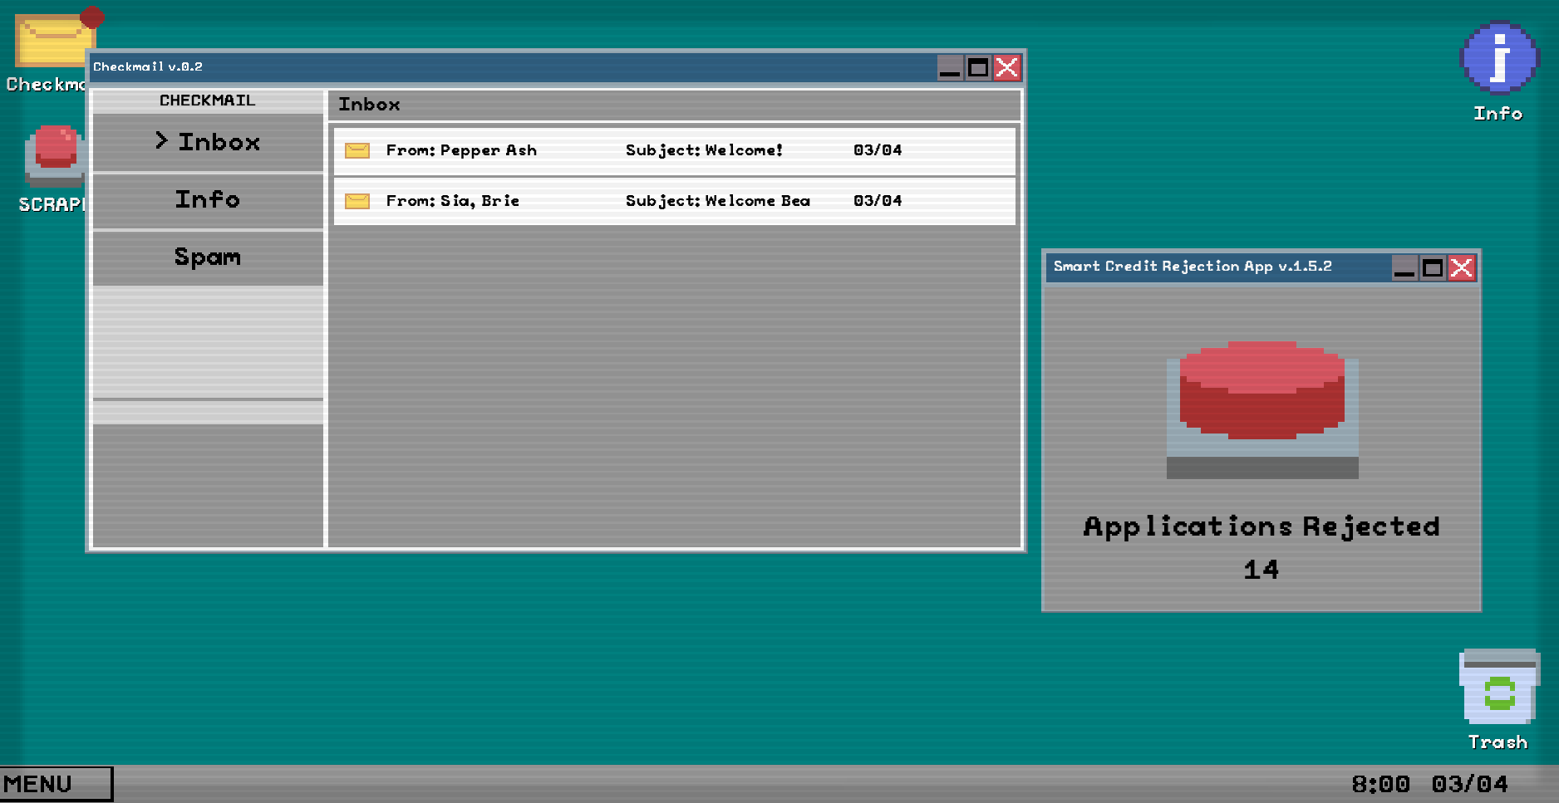Maximize the Smart Credit Rejection App window
This screenshot has height=803, width=1559.
pyautogui.click(x=1433, y=268)
